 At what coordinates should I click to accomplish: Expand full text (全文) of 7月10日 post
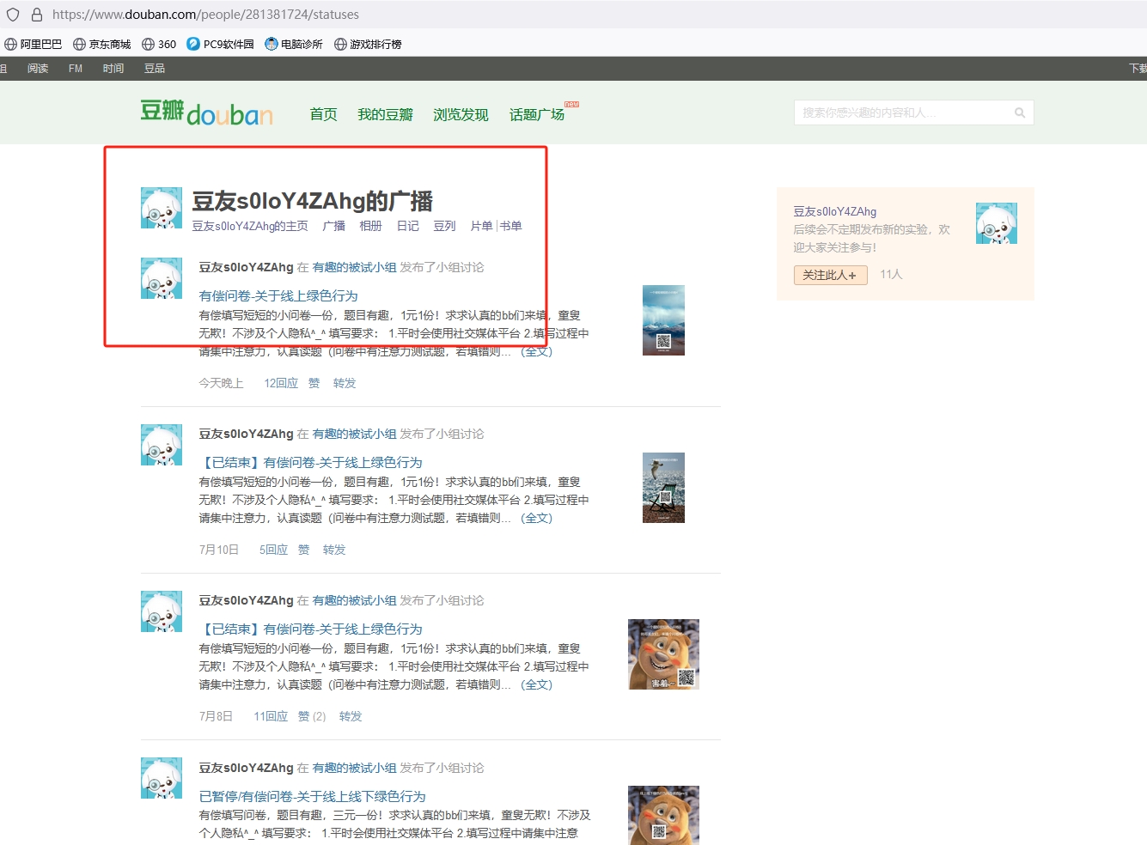[536, 518]
